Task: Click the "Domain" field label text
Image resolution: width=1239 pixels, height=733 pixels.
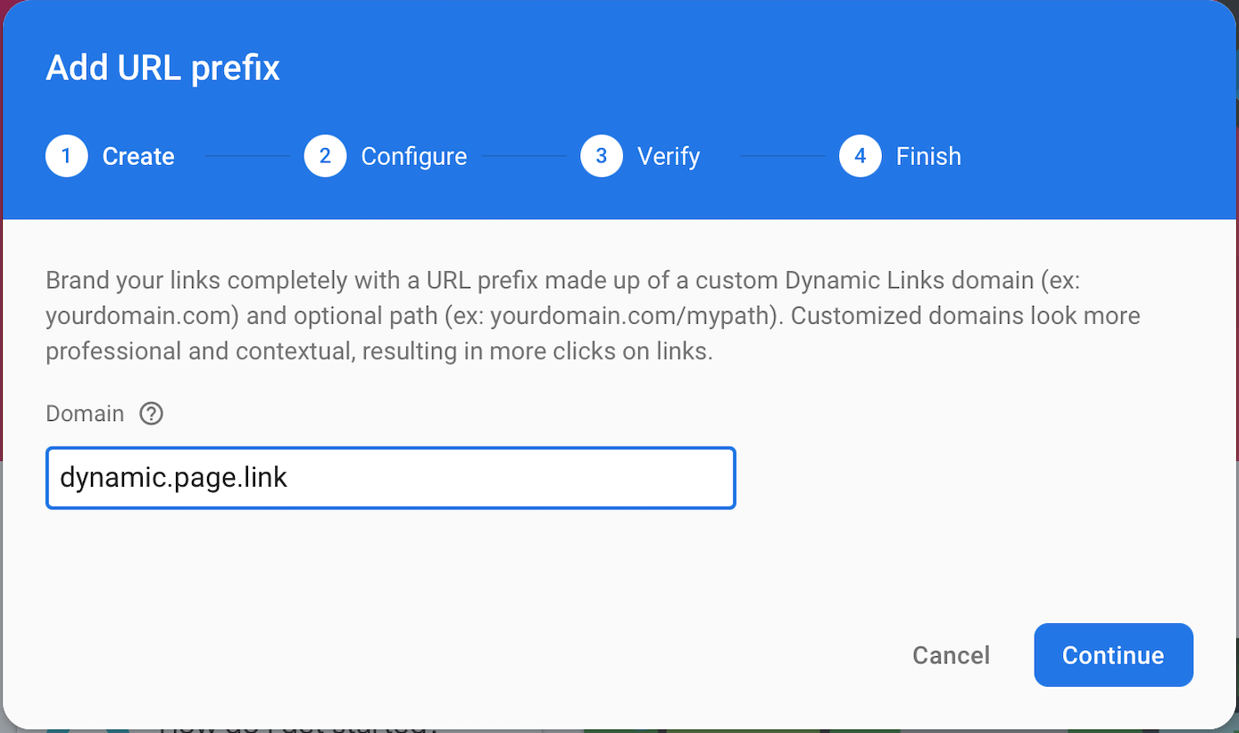Action: click(x=85, y=414)
